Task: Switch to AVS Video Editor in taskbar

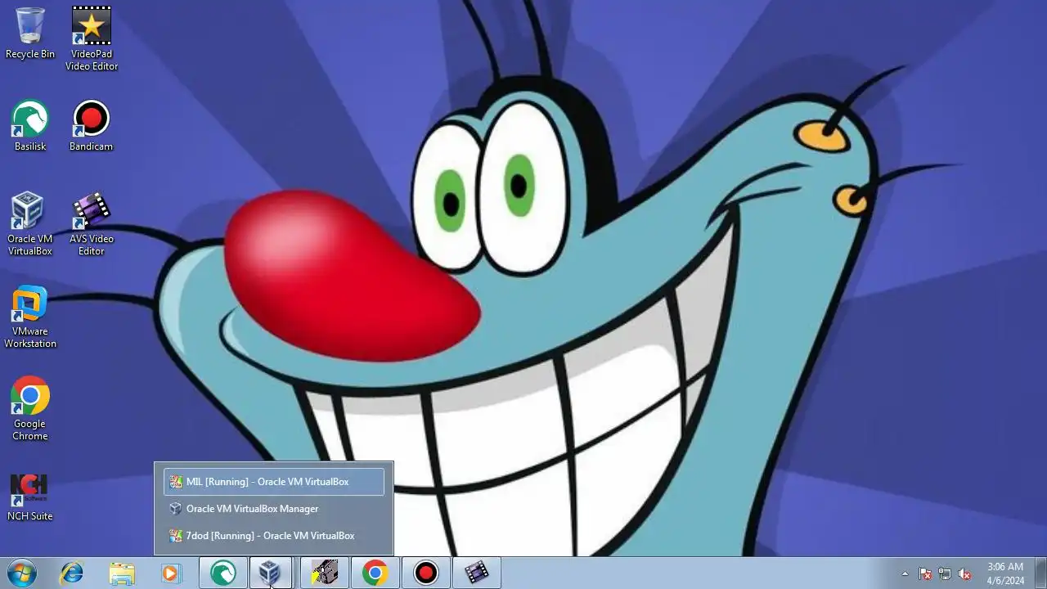Action: click(x=477, y=573)
